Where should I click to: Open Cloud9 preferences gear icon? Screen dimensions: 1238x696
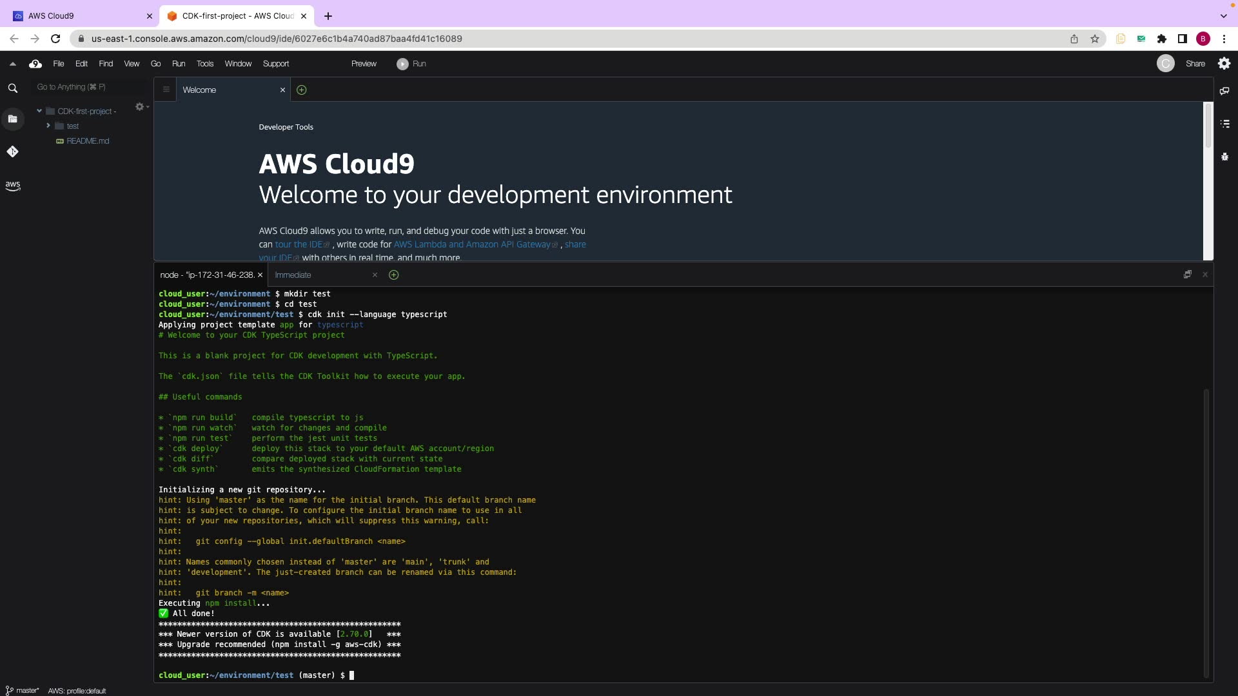pos(1224,63)
